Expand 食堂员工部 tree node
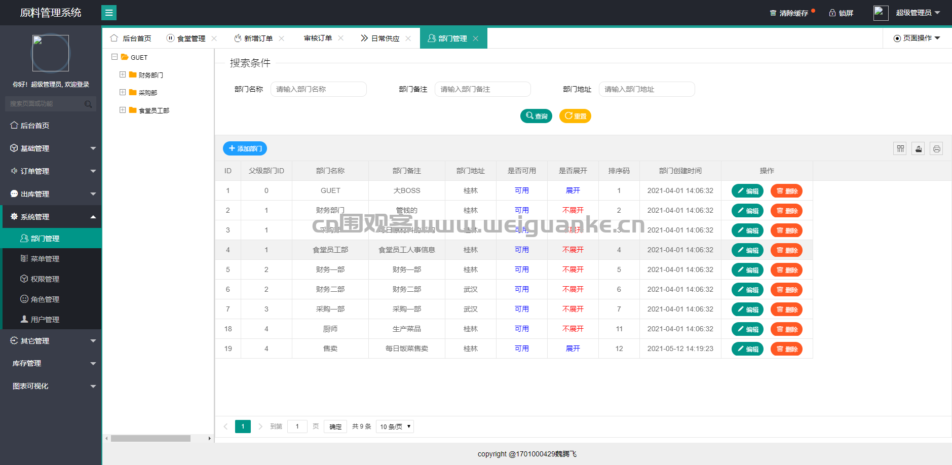952x465 pixels. [x=123, y=110]
